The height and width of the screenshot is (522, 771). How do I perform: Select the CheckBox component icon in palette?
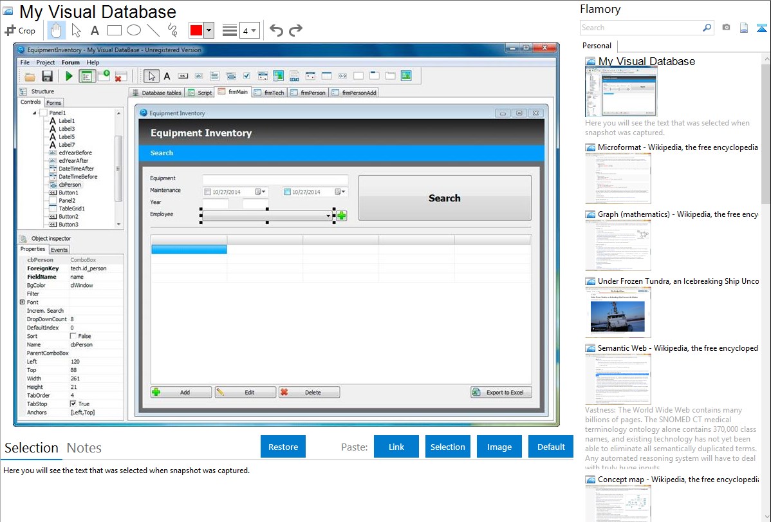[x=247, y=76]
